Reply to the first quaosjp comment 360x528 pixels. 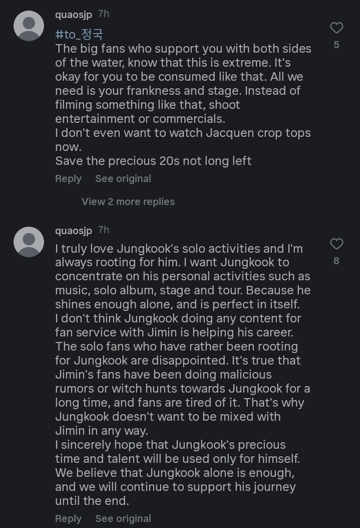pos(68,179)
